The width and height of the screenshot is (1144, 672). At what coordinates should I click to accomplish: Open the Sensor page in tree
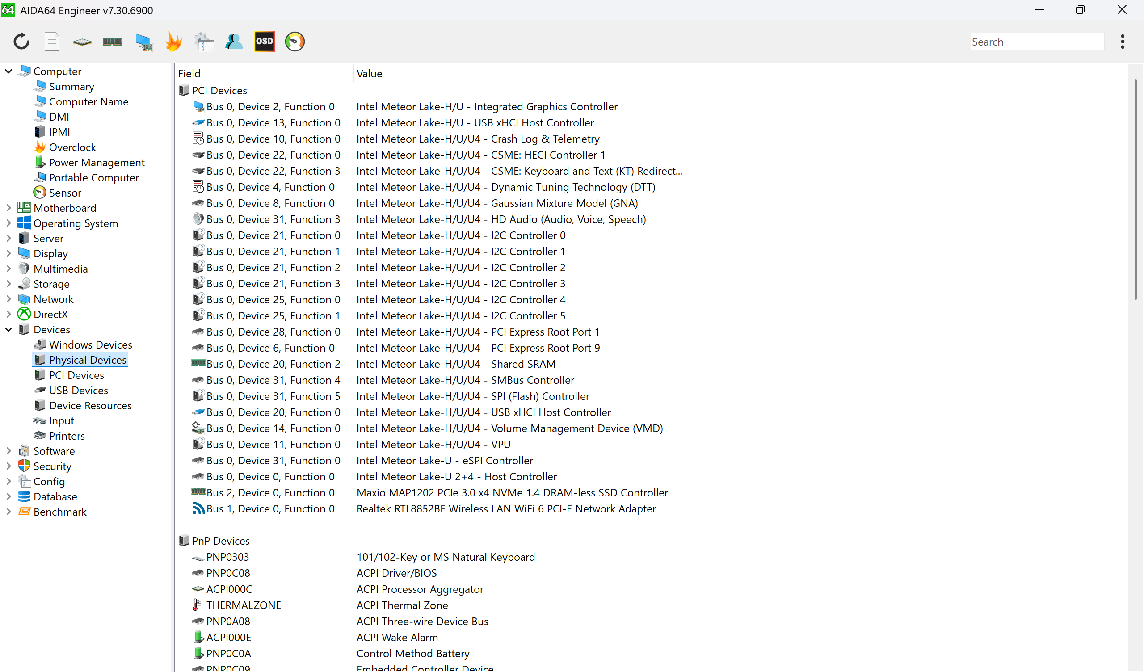click(x=65, y=193)
